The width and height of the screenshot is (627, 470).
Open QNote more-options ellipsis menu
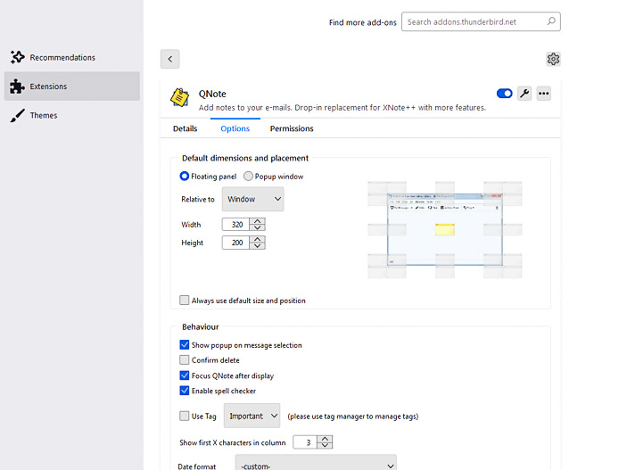[x=543, y=94]
